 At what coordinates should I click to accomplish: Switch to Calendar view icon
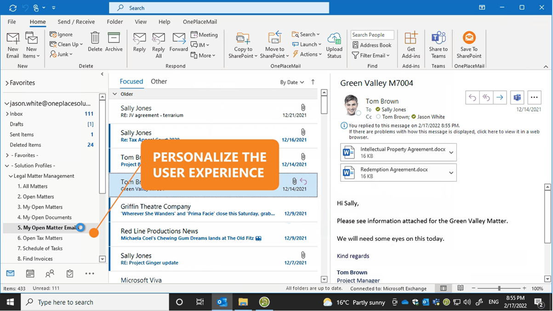pos(30,274)
